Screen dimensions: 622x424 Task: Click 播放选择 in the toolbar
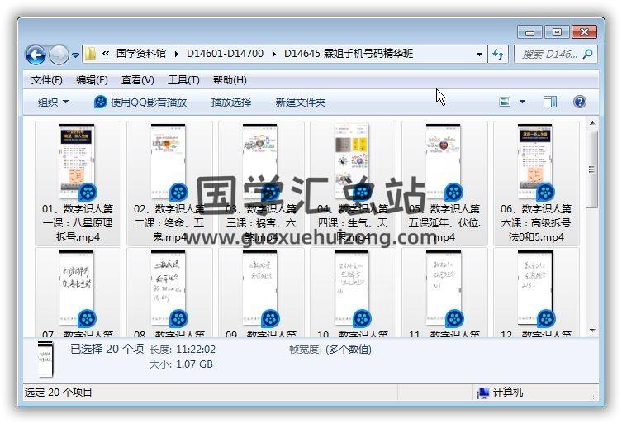click(231, 102)
